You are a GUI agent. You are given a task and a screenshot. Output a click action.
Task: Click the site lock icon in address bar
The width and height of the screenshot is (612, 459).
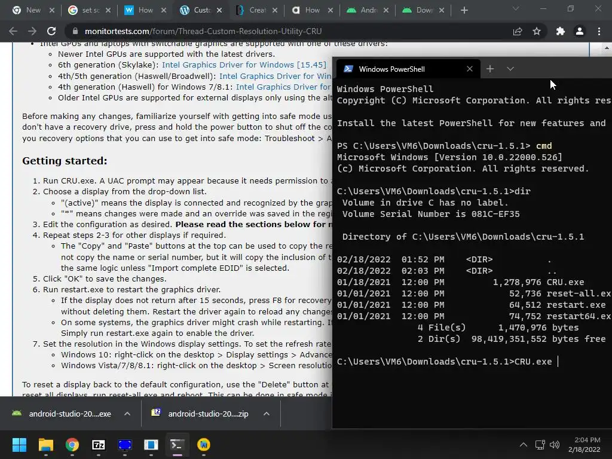(75, 31)
